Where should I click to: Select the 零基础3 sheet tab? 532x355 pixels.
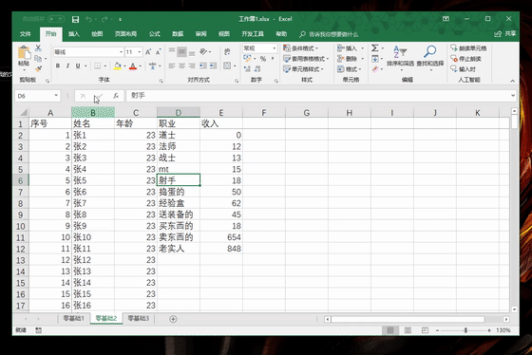click(138, 318)
